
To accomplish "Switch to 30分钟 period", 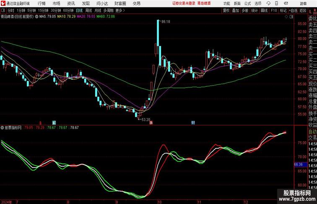I will [x=56, y=10].
